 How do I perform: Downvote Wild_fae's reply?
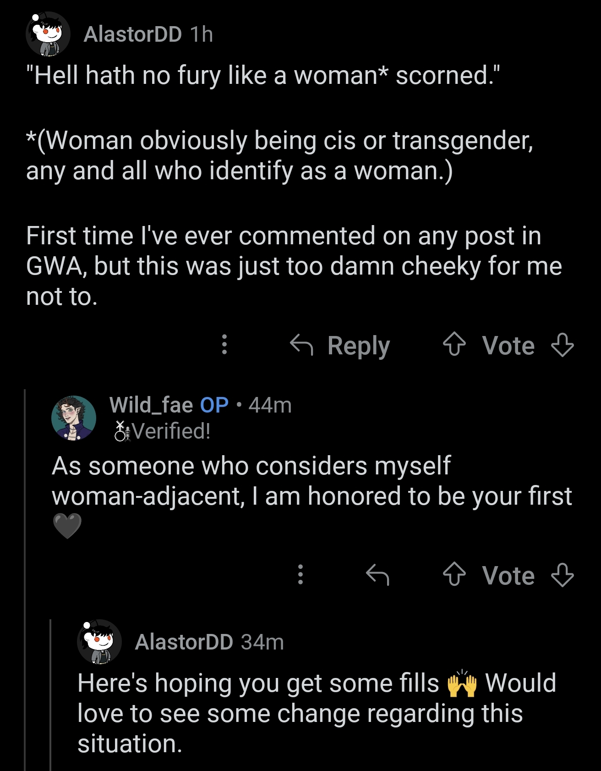(562, 575)
